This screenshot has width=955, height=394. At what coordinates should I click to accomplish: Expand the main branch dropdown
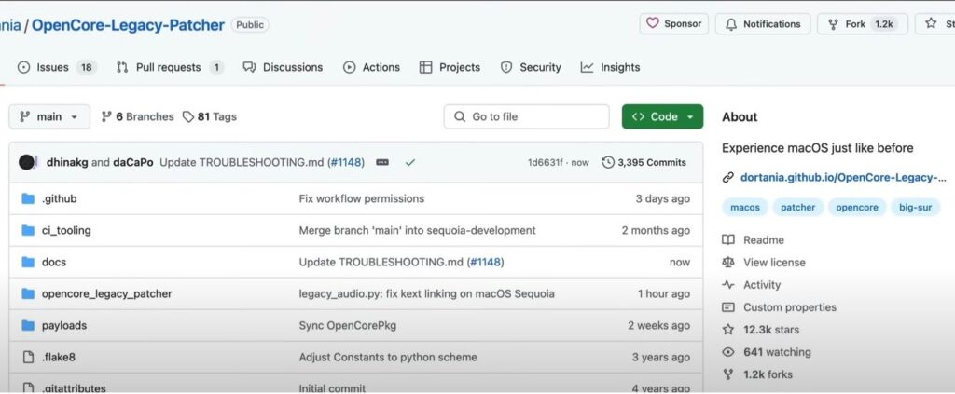pyautogui.click(x=49, y=116)
